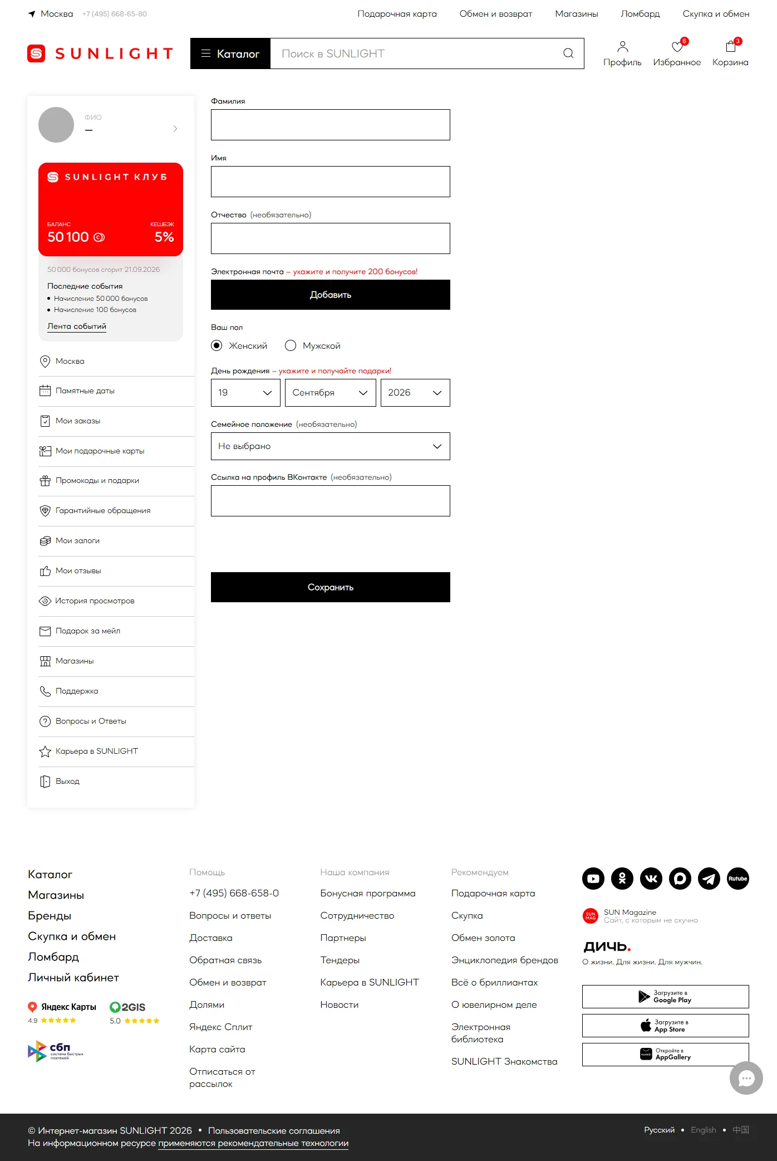Click the SBP payment system logo
Screen dimensions: 777x1161
pyautogui.click(x=56, y=1051)
